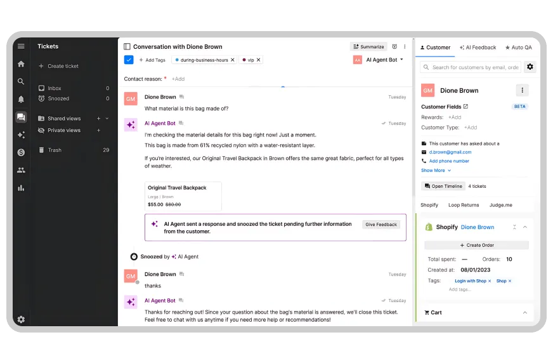The width and height of the screenshot is (553, 363).
Task: Remove the Login with Shop tag
Action: click(490, 281)
